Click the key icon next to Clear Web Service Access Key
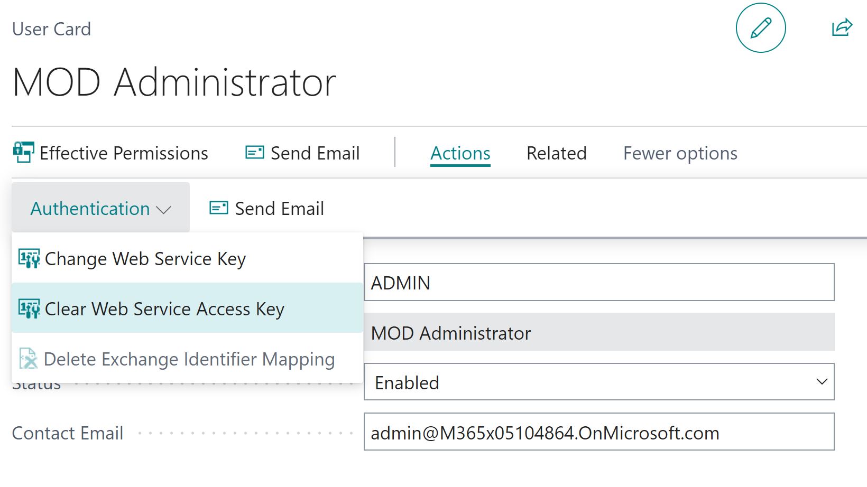 coord(29,308)
